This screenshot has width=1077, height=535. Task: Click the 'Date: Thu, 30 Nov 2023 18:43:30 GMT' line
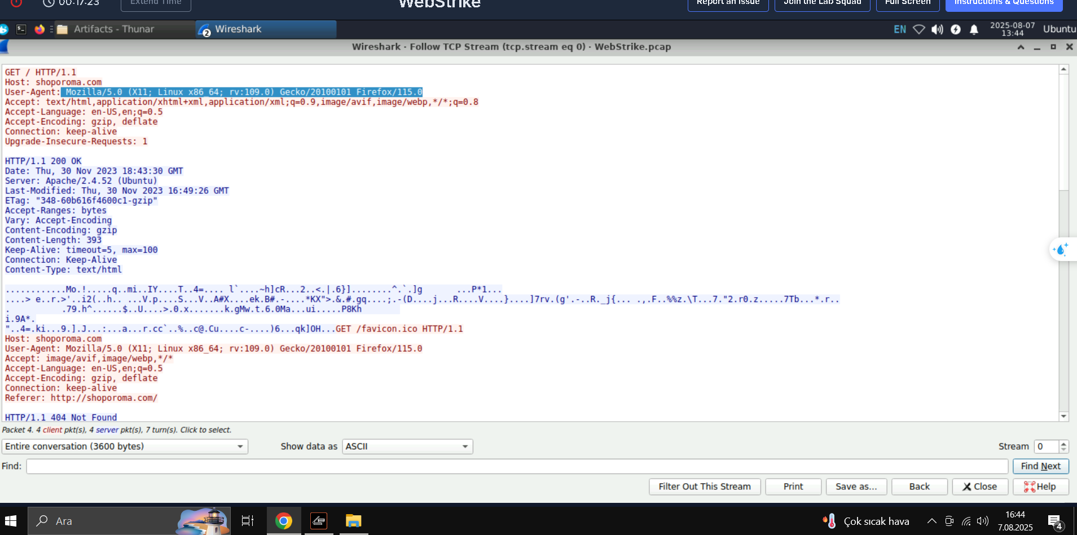94,171
